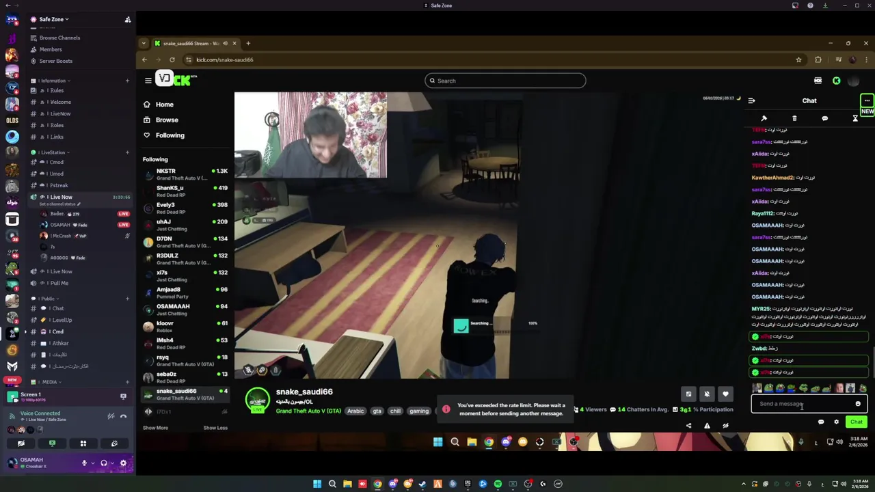Open NKSTR followed channel
875x492 pixels.
(185, 174)
